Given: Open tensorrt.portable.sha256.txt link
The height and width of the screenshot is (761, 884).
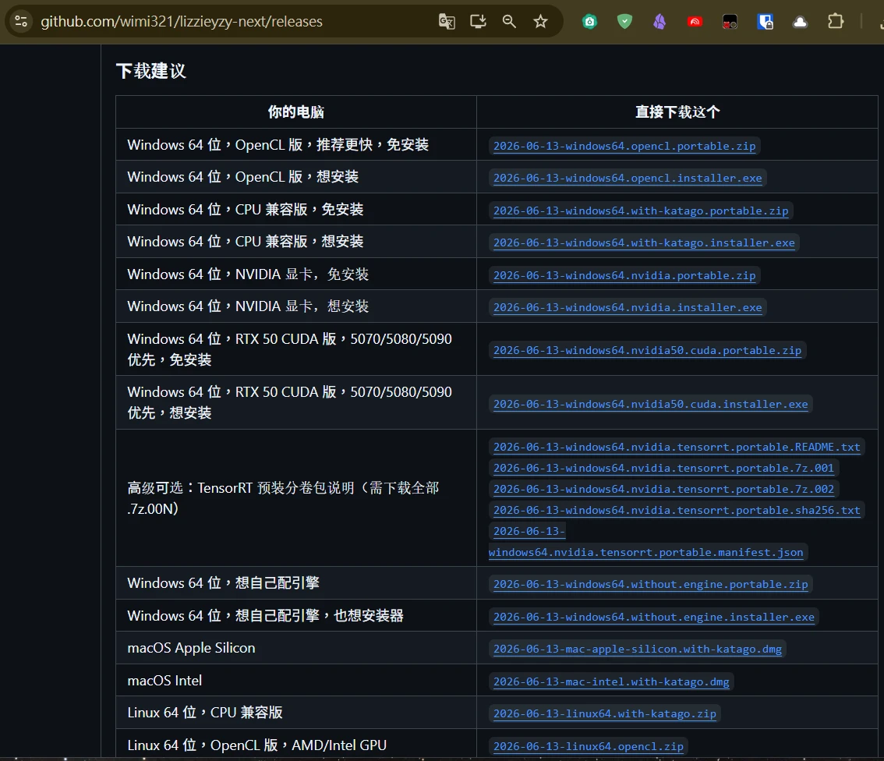Looking at the screenshot, I should point(677,510).
